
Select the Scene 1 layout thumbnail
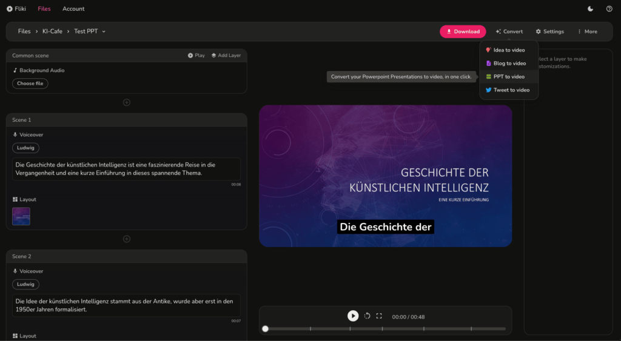[x=21, y=216]
